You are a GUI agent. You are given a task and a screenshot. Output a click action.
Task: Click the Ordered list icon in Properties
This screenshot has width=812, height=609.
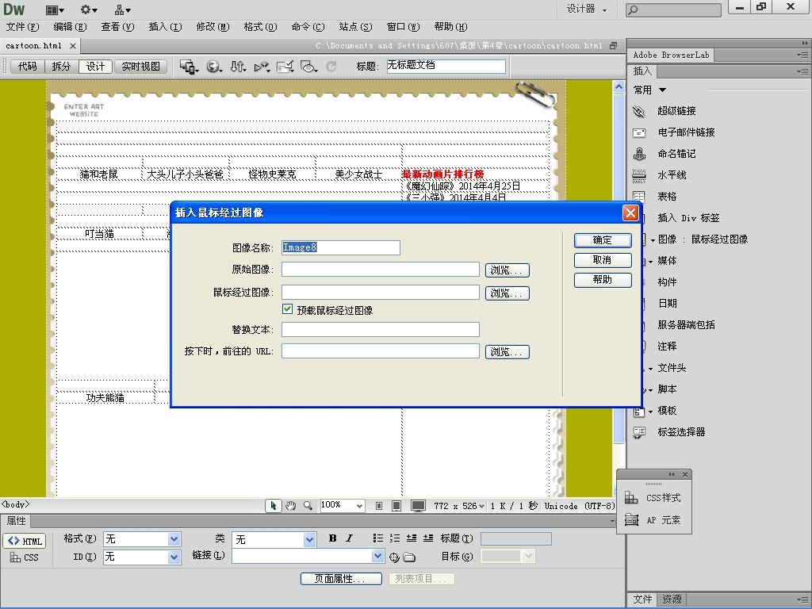click(395, 538)
